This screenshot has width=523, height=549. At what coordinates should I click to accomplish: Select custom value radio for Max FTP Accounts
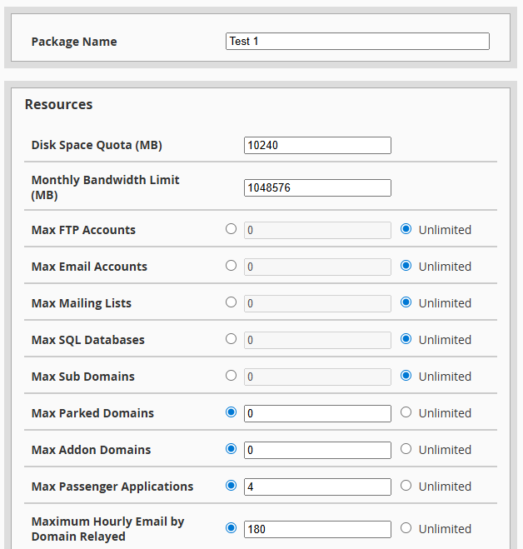click(231, 229)
